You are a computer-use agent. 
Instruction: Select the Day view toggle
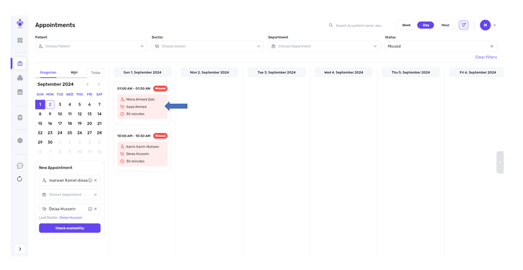coord(425,25)
